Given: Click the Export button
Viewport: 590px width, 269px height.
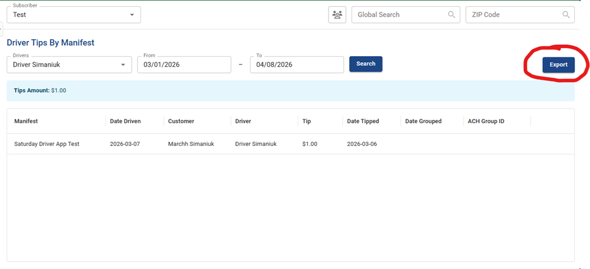Looking at the screenshot, I should pos(558,65).
